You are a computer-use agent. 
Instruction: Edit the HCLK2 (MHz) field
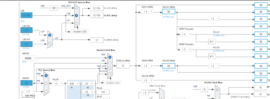[x=169, y=66]
